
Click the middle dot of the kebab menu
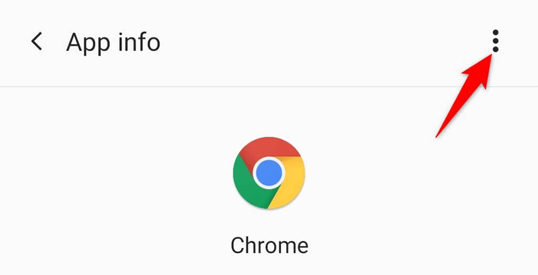click(495, 41)
